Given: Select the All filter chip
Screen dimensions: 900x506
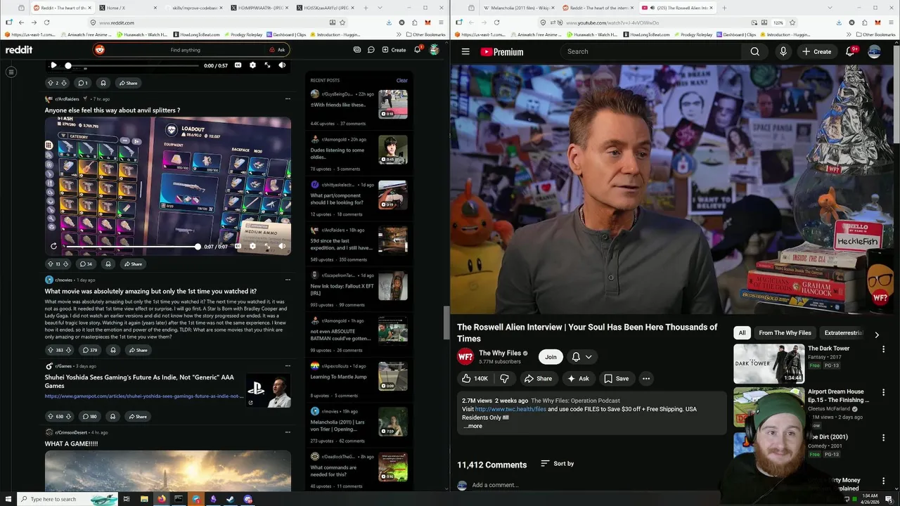Looking at the screenshot, I should [742, 332].
